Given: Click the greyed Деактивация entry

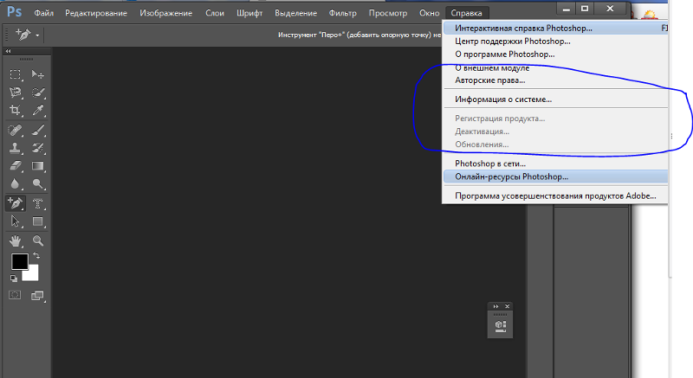Looking at the screenshot, I should click(x=555, y=131).
